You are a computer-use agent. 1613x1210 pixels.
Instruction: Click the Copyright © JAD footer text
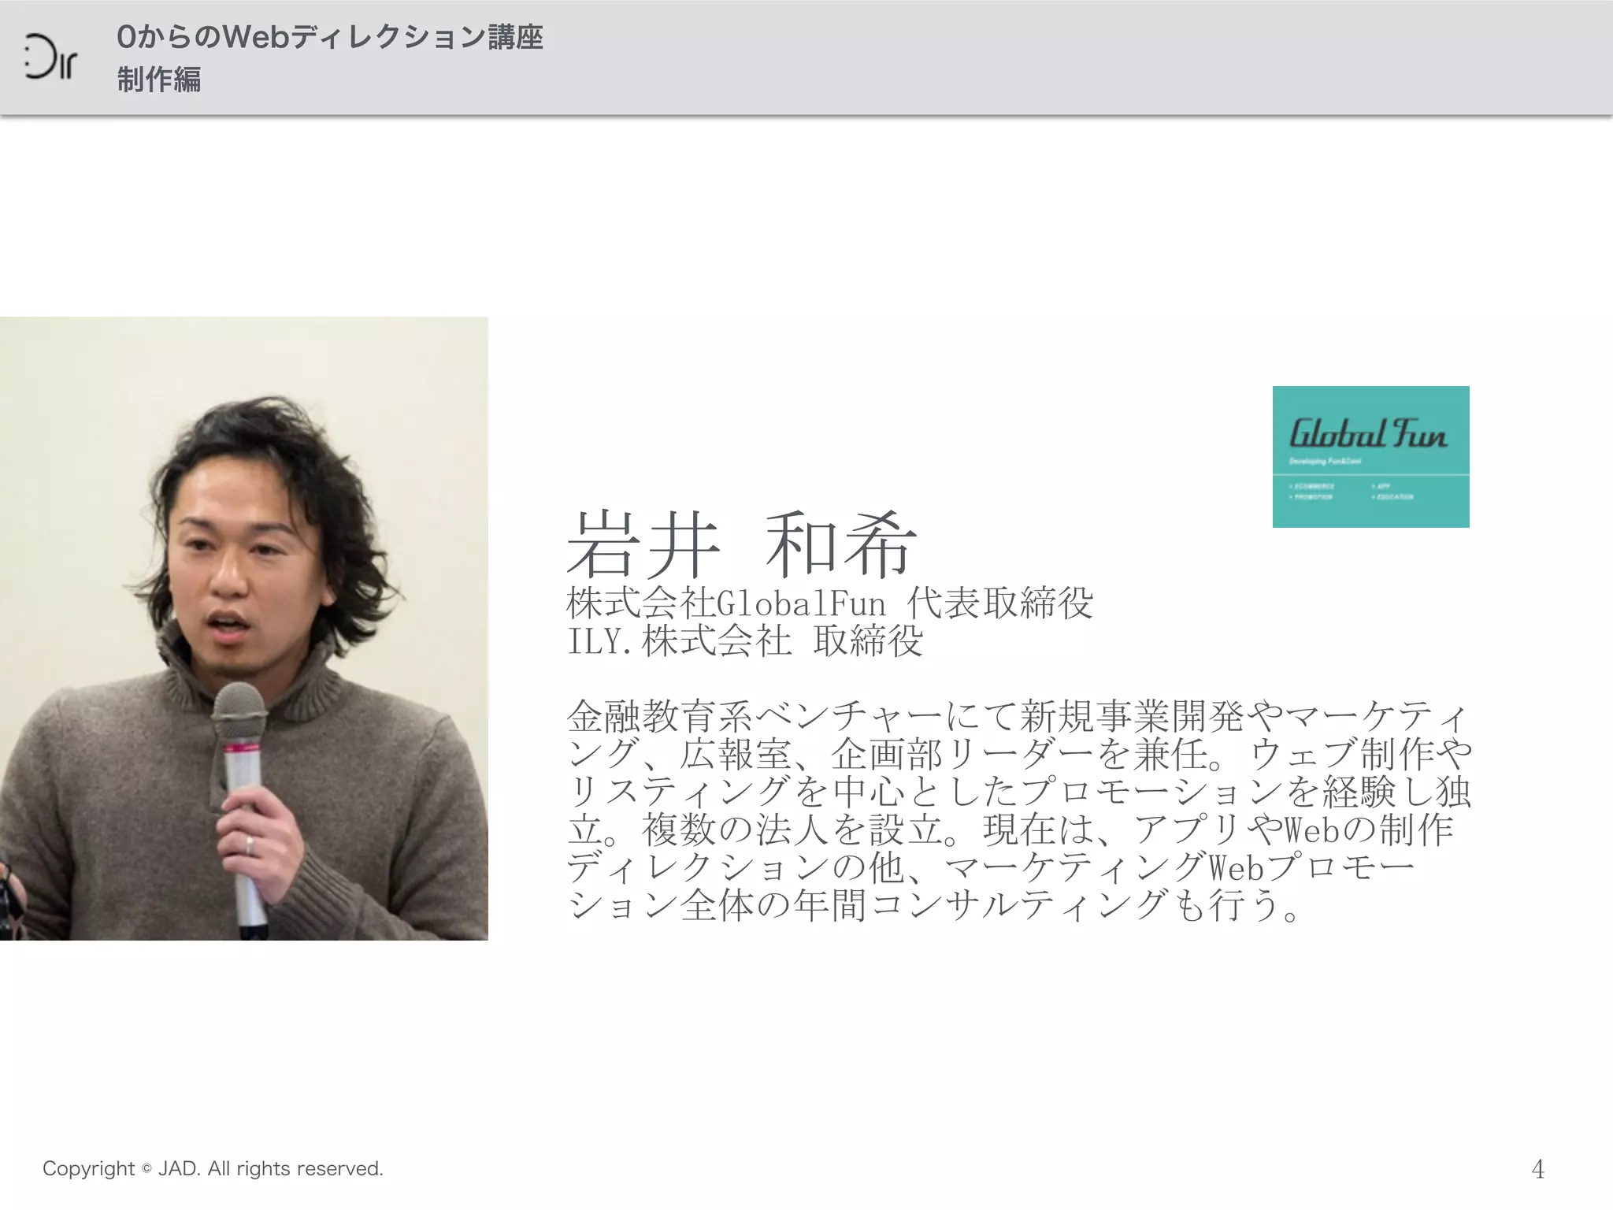[213, 1168]
